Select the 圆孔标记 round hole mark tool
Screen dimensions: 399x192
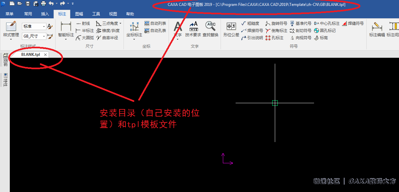tap(325, 31)
